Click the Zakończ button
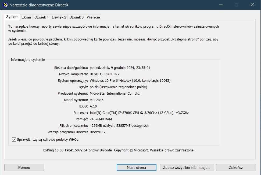Screen dimensions: 261x175 tap(236, 167)
